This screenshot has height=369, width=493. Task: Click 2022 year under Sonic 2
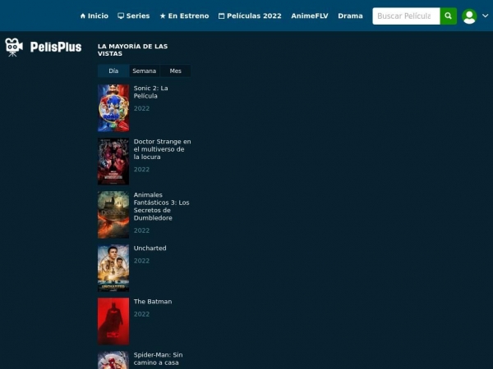tap(141, 108)
